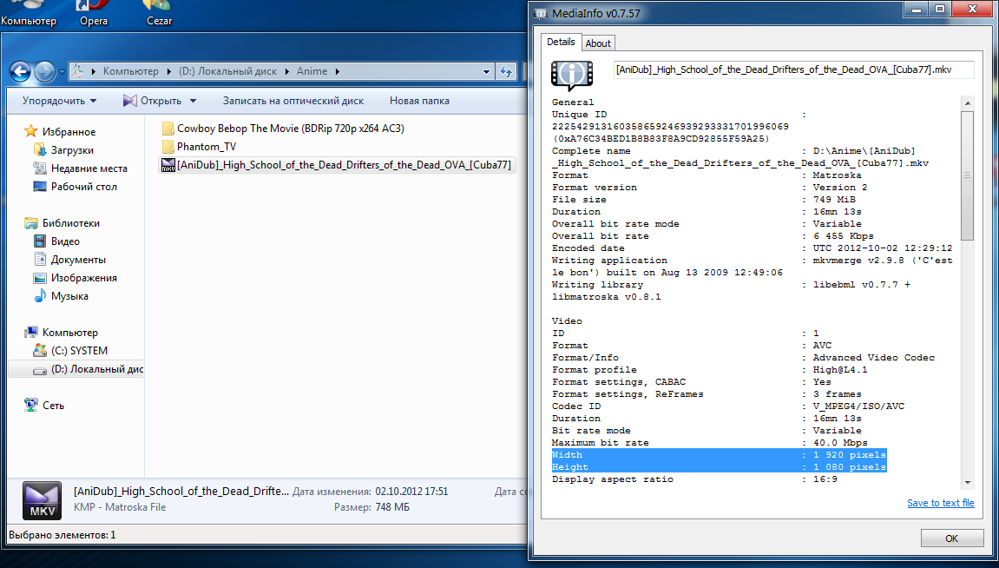Image resolution: width=999 pixels, height=568 pixels.
Task: Click the large MKV thumbnail in details pane
Action: [x=42, y=499]
